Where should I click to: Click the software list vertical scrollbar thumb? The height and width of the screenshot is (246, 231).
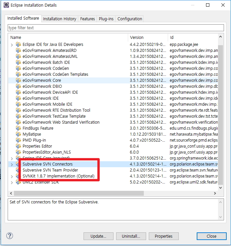point(220,115)
